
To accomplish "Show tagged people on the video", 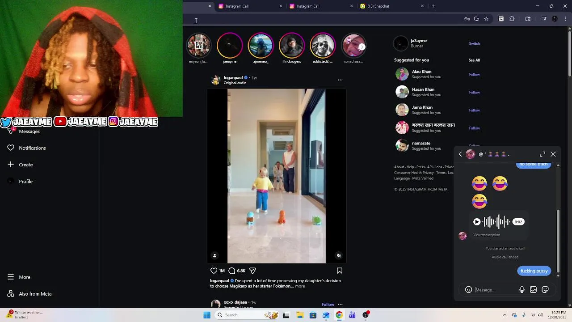I will point(214,256).
